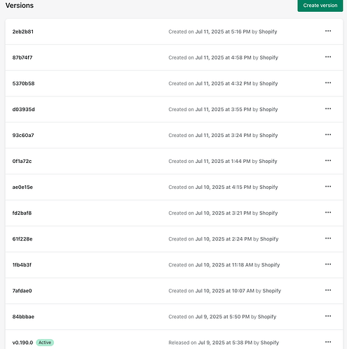Viewport: 347px width, 349px height.
Task: Open the actions menu for version 0f1a72c
Action: pos(328,160)
